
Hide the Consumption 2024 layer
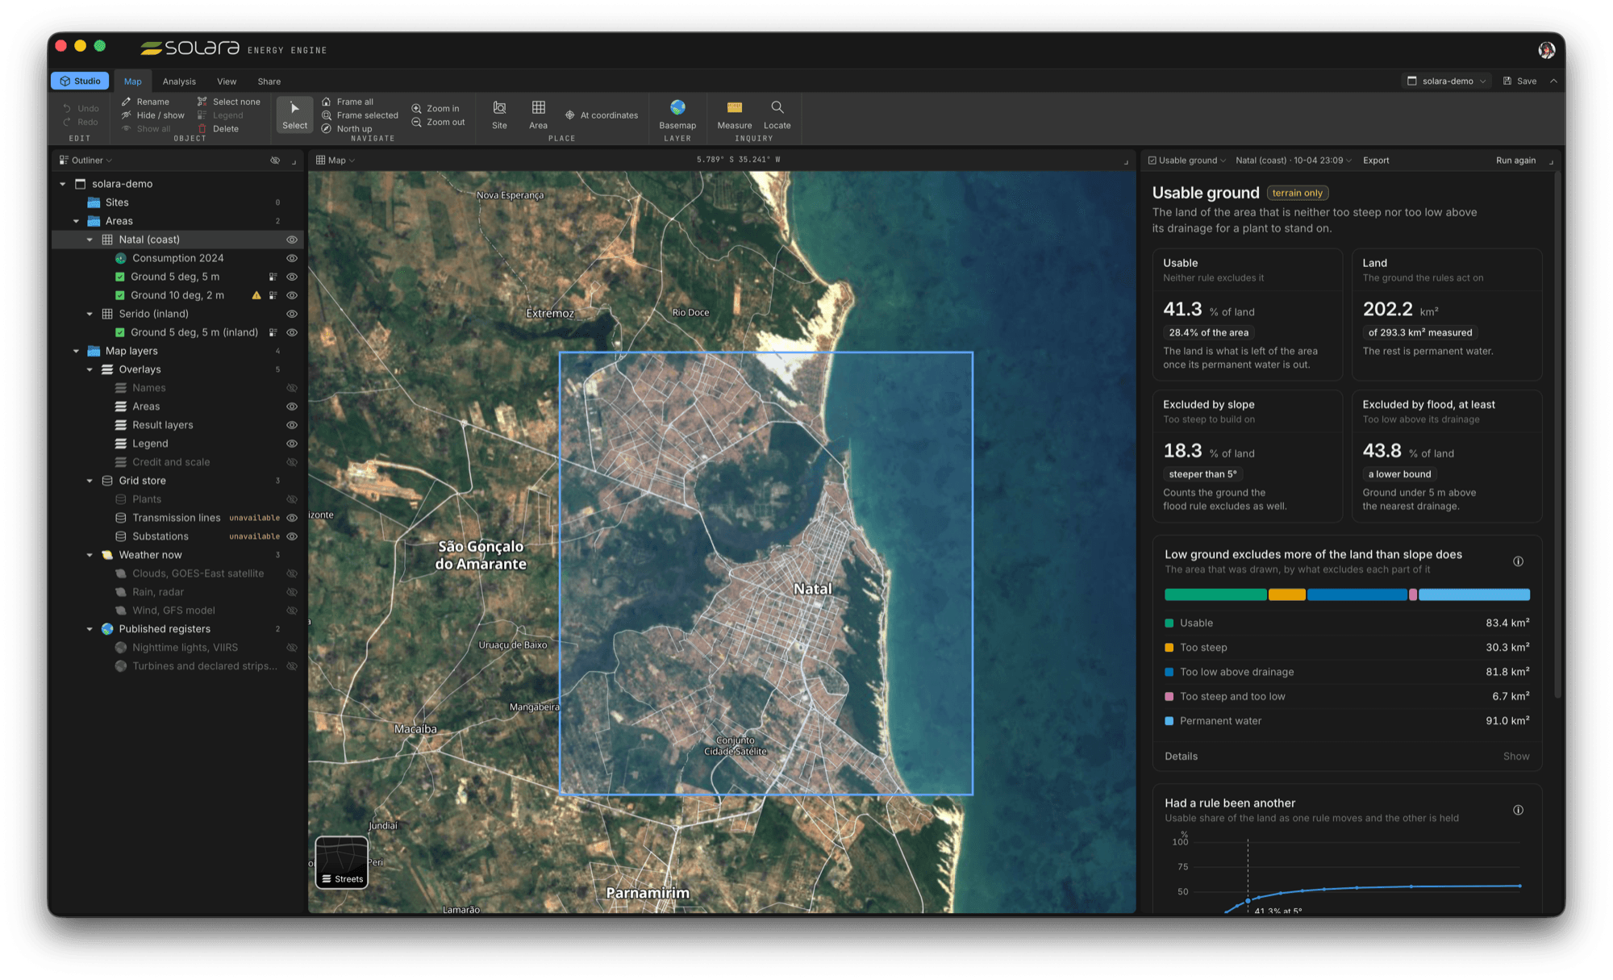(x=292, y=258)
